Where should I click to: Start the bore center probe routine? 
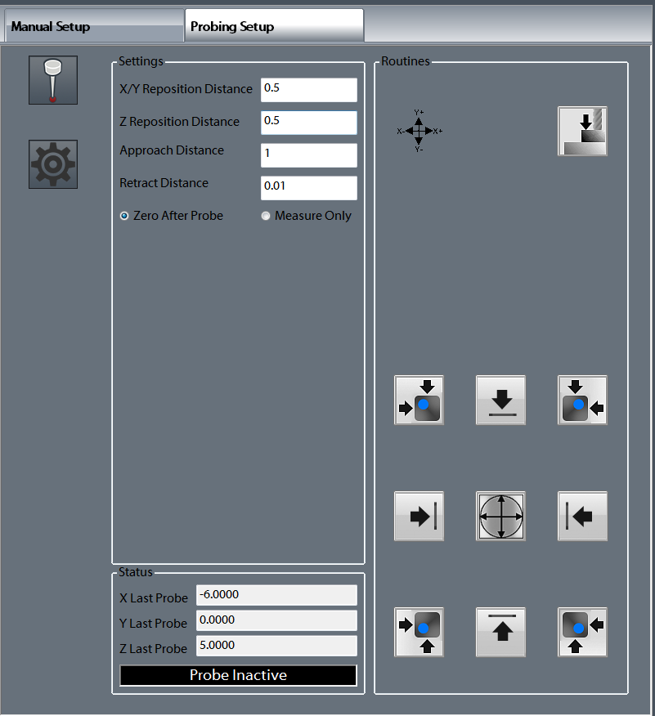tap(500, 516)
